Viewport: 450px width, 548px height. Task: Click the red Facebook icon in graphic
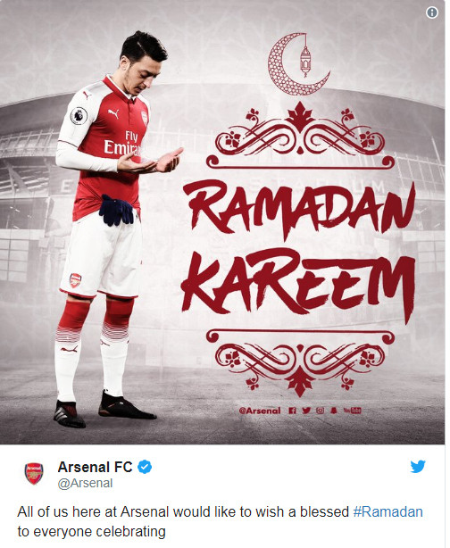(x=292, y=411)
